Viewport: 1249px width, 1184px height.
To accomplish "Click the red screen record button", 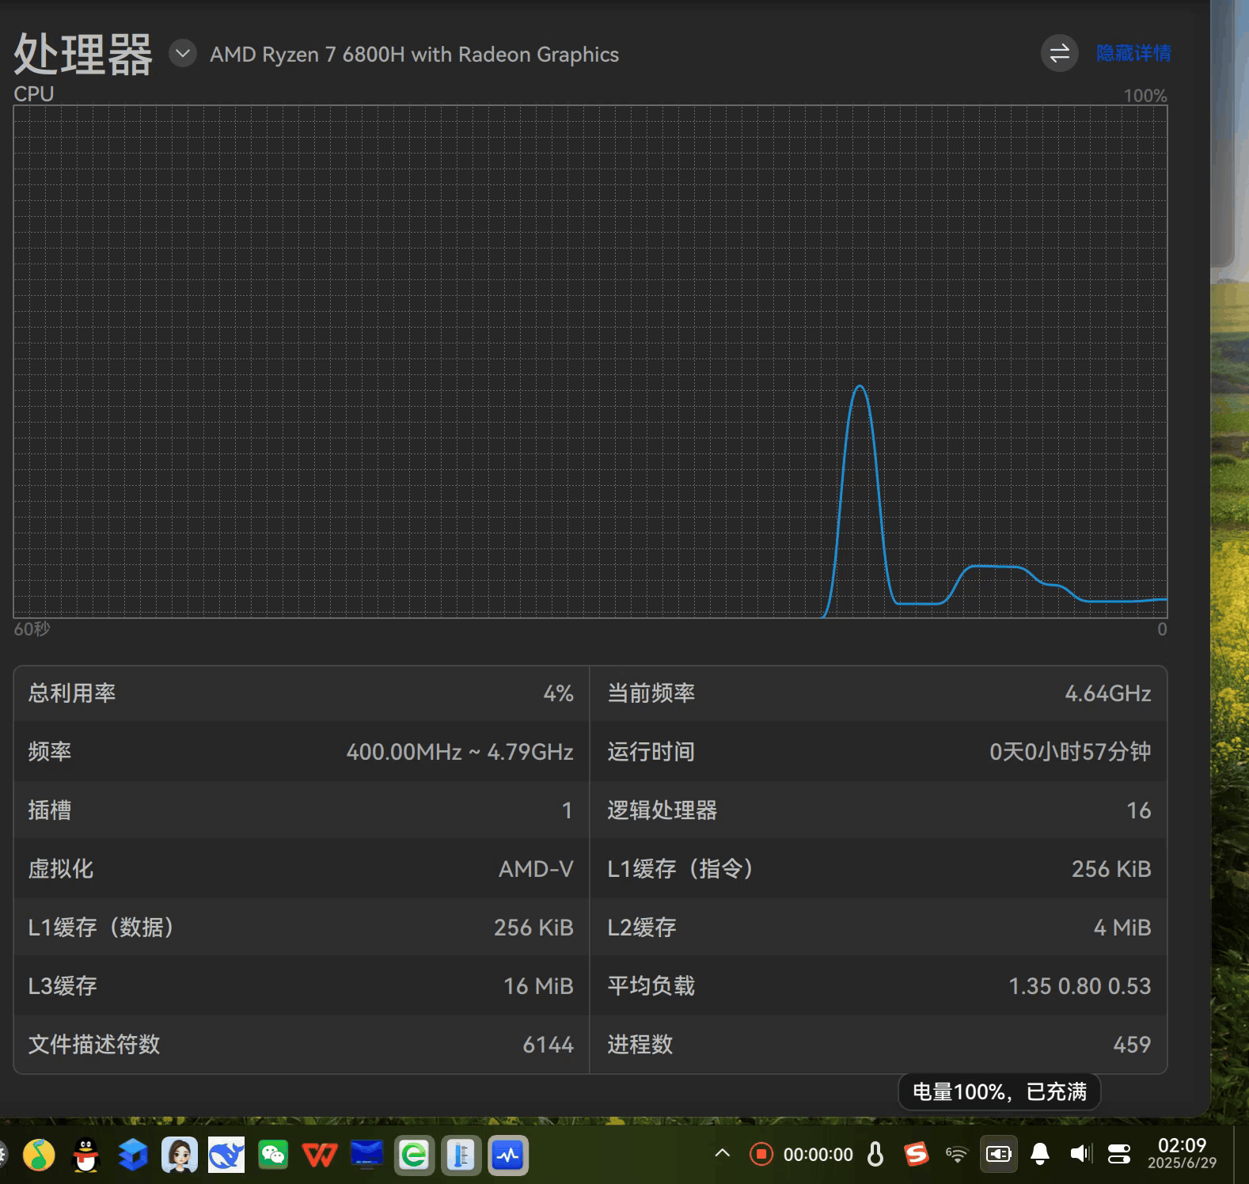I will [x=761, y=1154].
